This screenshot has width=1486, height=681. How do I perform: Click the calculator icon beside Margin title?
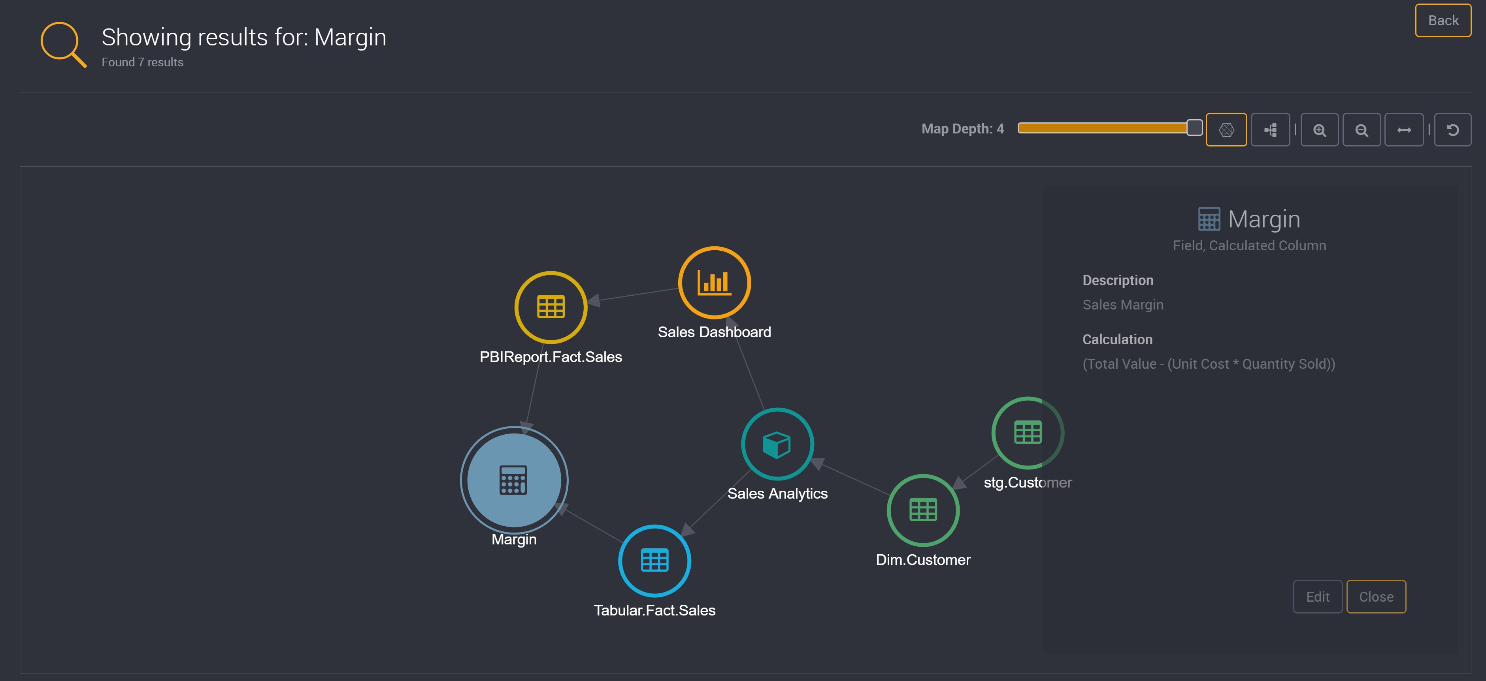point(1209,219)
